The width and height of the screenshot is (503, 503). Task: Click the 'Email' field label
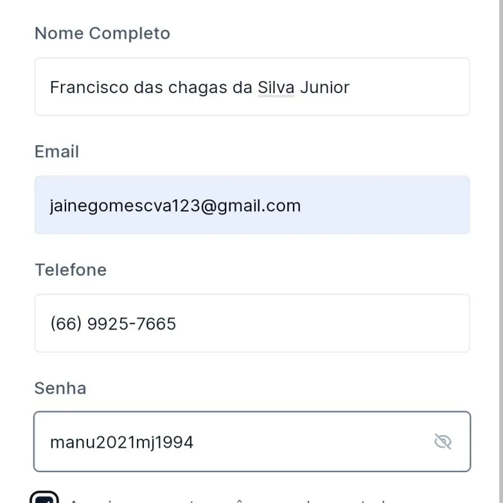coord(57,152)
